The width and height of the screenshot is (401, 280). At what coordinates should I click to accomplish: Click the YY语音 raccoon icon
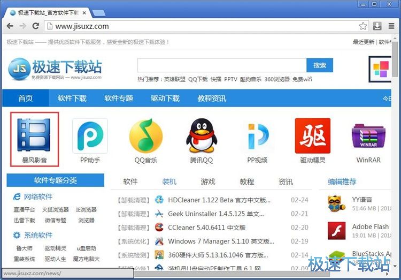click(336, 203)
